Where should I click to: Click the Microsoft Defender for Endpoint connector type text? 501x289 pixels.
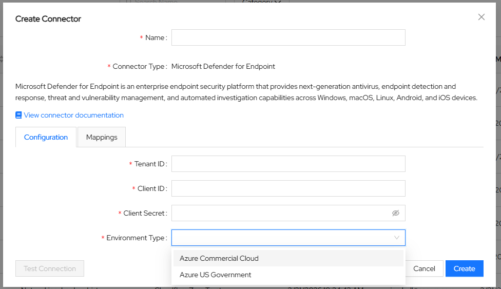click(223, 66)
